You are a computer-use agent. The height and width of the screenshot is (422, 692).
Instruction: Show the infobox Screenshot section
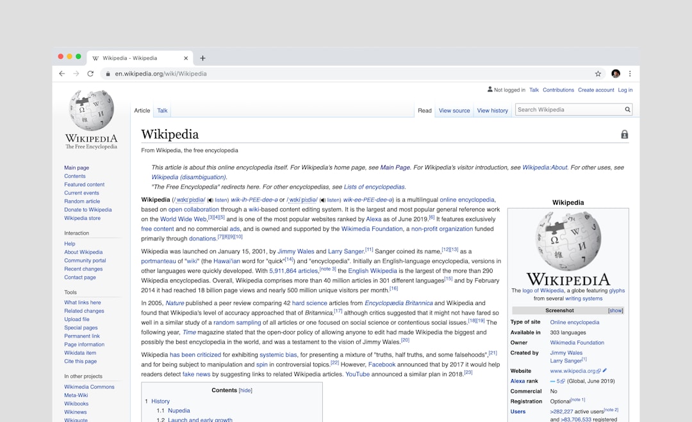pos(615,311)
